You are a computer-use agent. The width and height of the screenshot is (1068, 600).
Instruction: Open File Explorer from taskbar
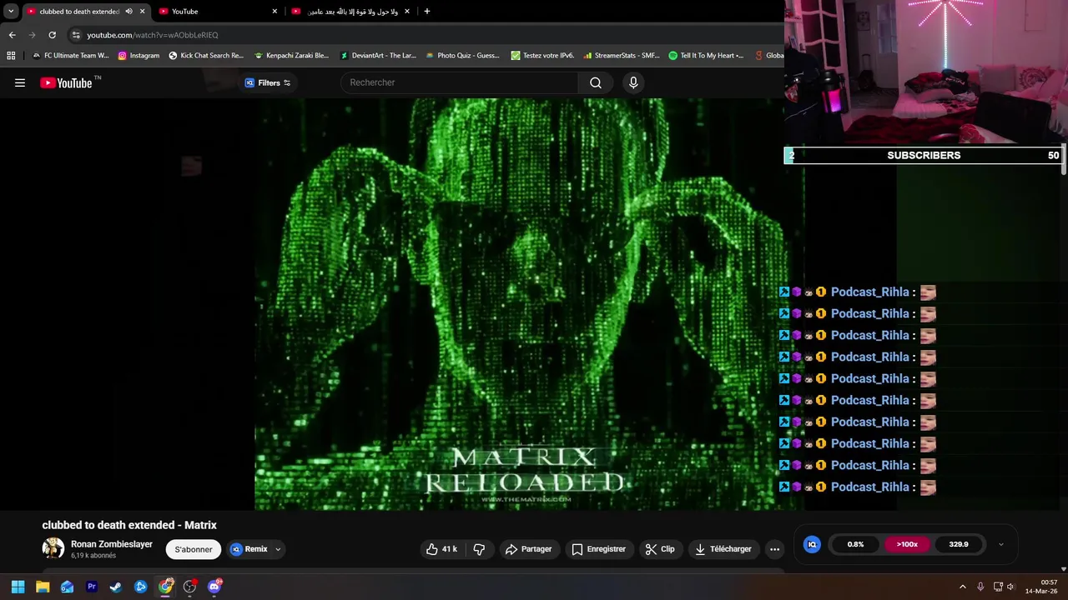(x=43, y=587)
